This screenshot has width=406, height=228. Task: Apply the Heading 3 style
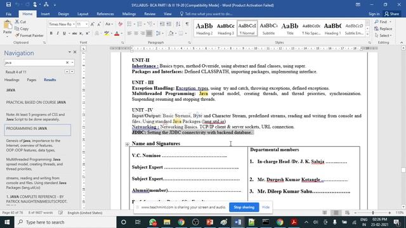point(226,28)
